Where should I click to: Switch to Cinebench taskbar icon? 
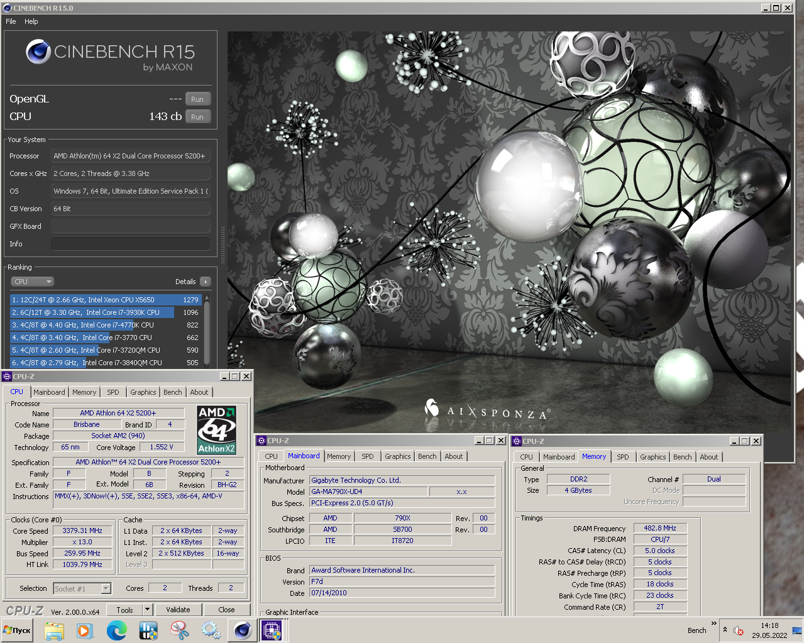click(242, 630)
